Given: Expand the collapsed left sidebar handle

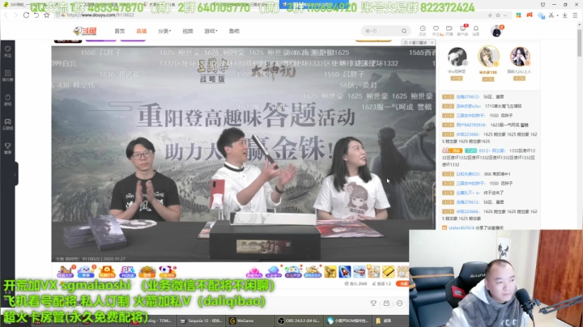Looking at the screenshot, I should click(x=15, y=174).
